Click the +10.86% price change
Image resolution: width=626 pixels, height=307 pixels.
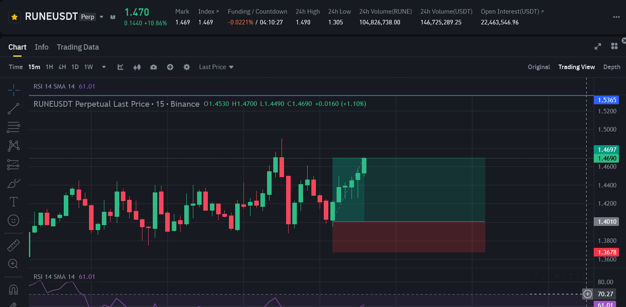(x=155, y=23)
